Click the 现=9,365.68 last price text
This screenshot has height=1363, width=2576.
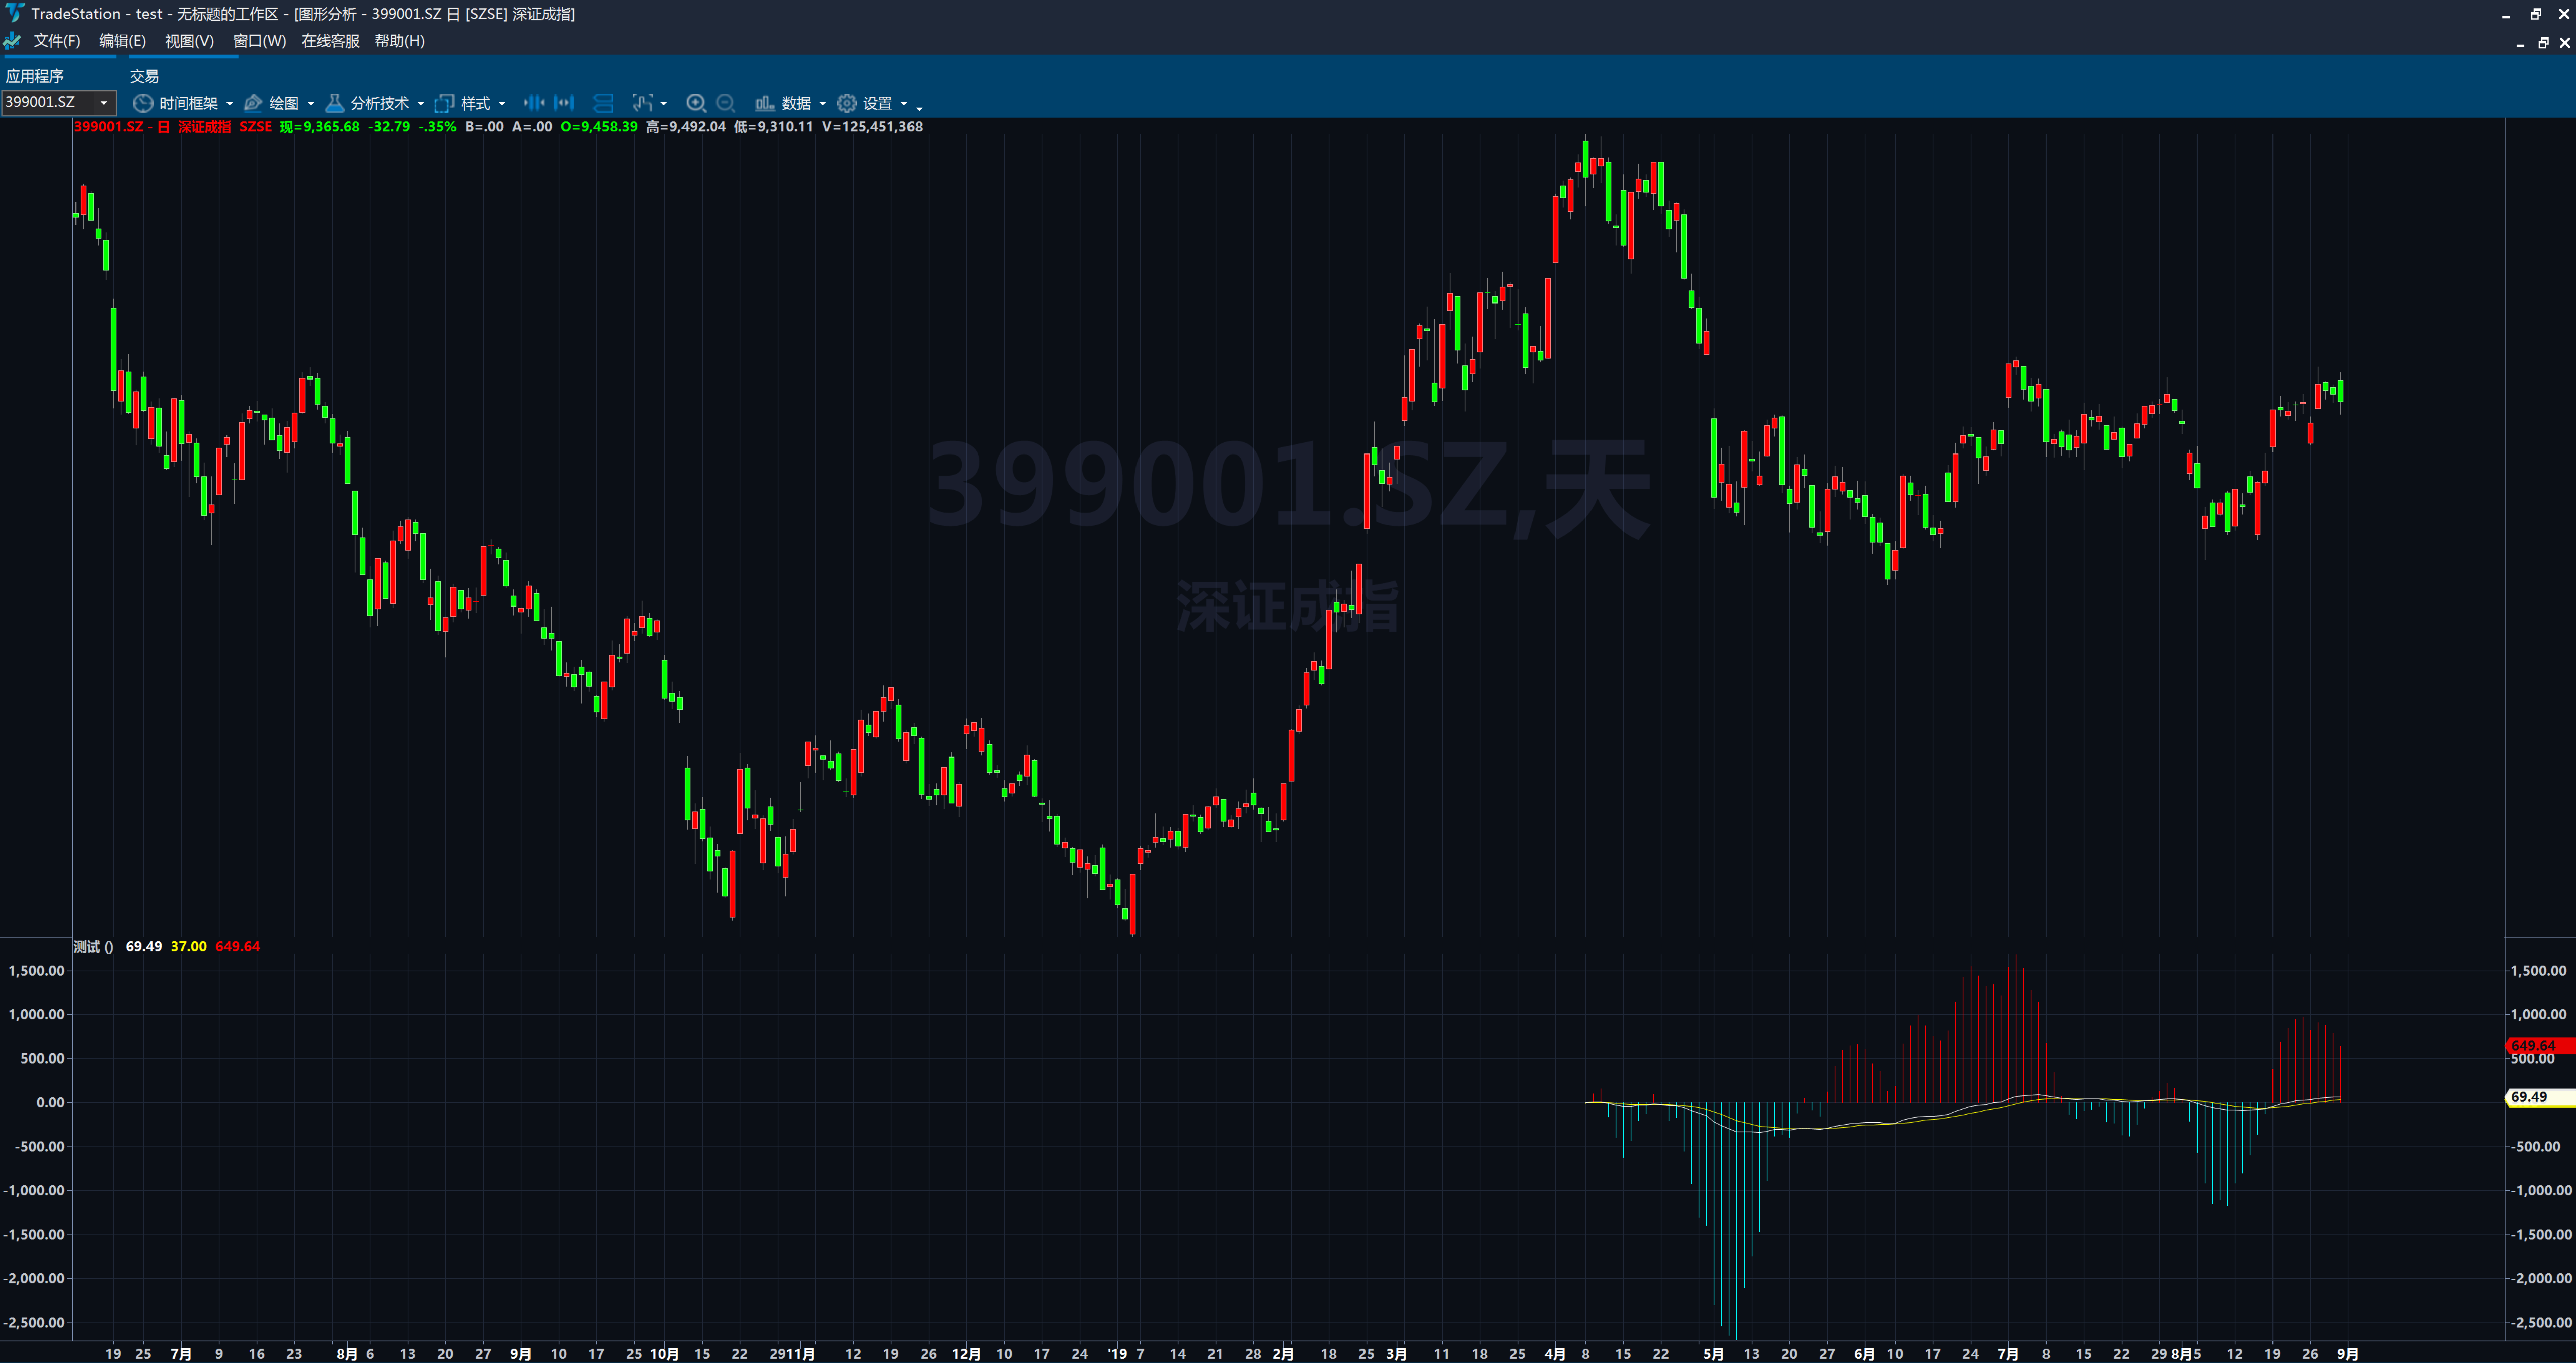[320, 127]
